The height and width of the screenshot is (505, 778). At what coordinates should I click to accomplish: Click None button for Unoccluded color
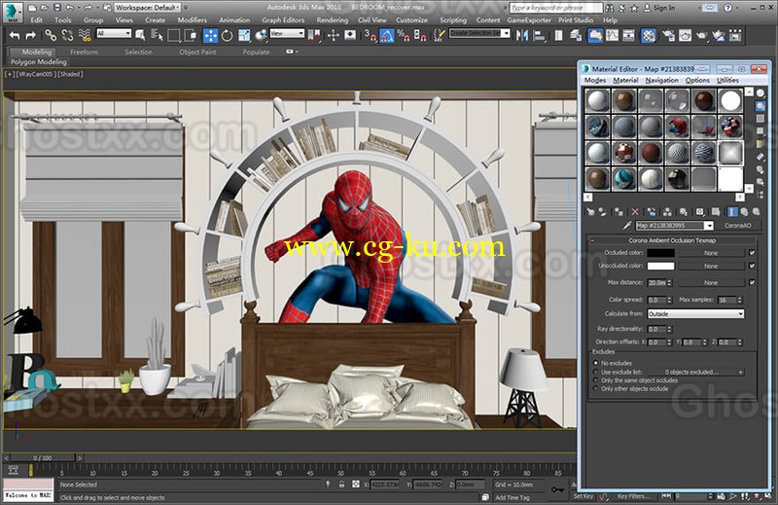pyautogui.click(x=711, y=267)
